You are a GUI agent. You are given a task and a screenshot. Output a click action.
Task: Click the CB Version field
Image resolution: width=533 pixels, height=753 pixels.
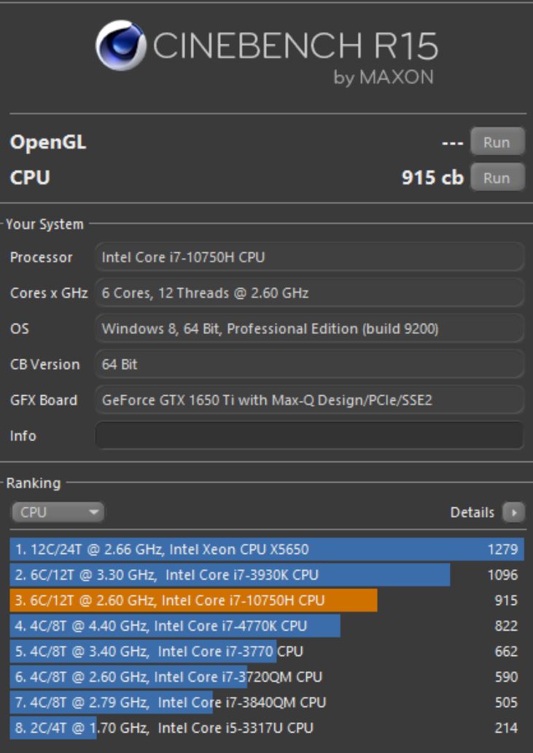[x=309, y=364]
